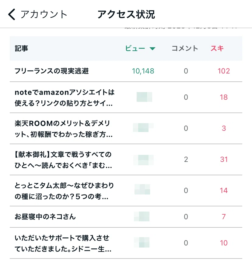Sort by スキ column header
Viewport: 252px width, 264px height.
coord(217,48)
